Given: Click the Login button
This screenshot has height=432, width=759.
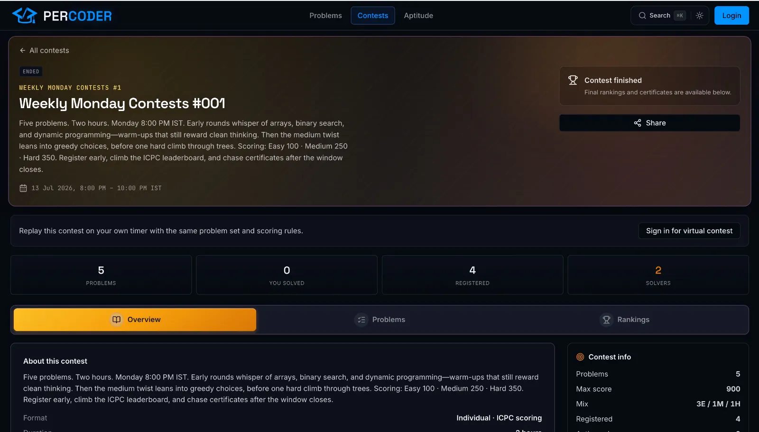Looking at the screenshot, I should pyautogui.click(x=731, y=16).
